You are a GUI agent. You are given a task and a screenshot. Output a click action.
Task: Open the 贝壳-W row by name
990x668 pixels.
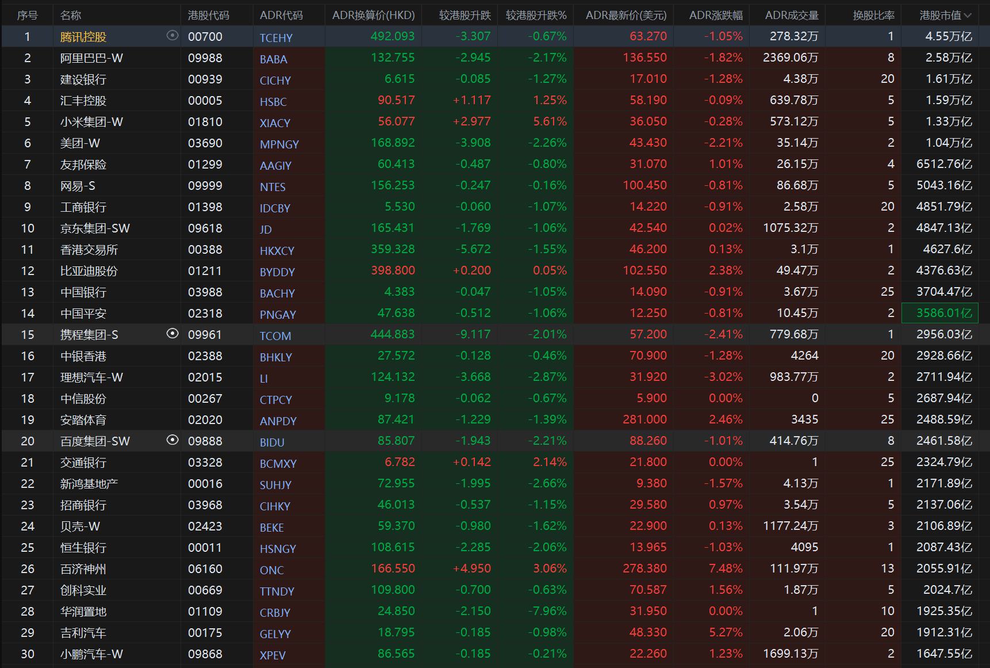pyautogui.click(x=80, y=526)
